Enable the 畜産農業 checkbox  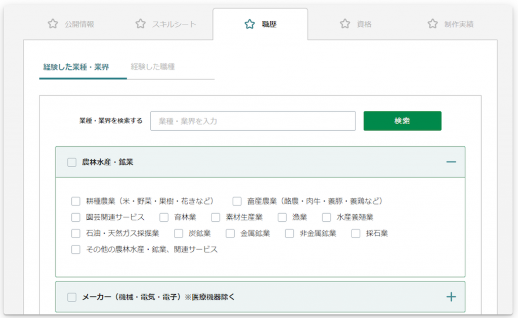click(237, 202)
